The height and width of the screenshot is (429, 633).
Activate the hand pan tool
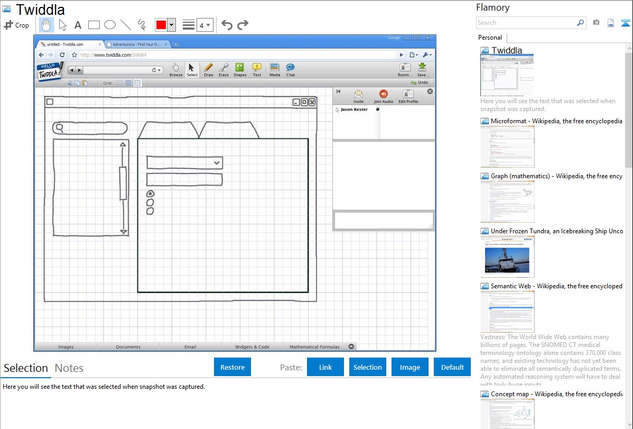(46, 25)
